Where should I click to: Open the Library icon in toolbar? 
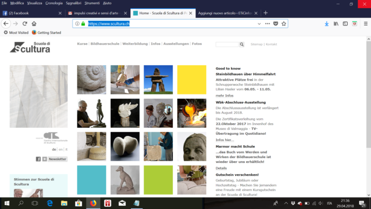point(336,24)
